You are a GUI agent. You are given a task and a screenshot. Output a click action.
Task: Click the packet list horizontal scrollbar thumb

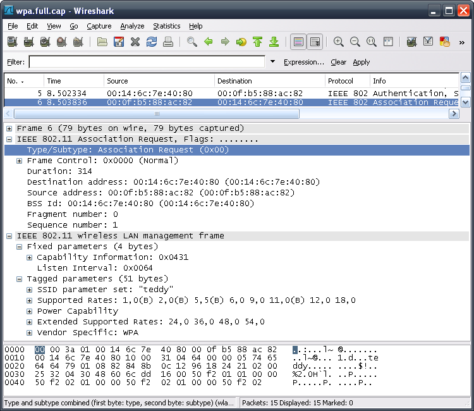click(157, 114)
